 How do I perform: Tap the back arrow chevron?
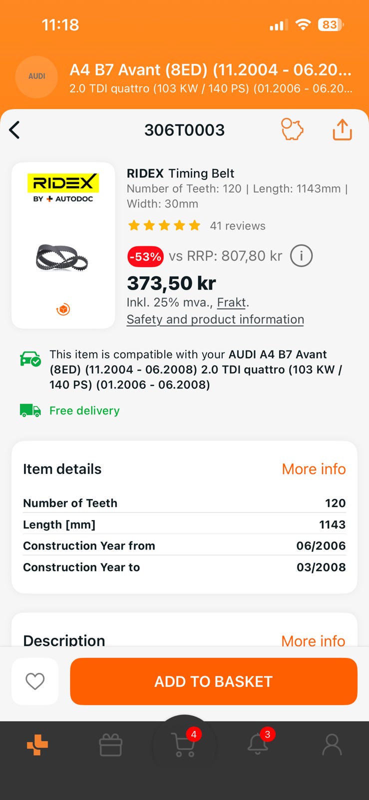click(x=14, y=130)
